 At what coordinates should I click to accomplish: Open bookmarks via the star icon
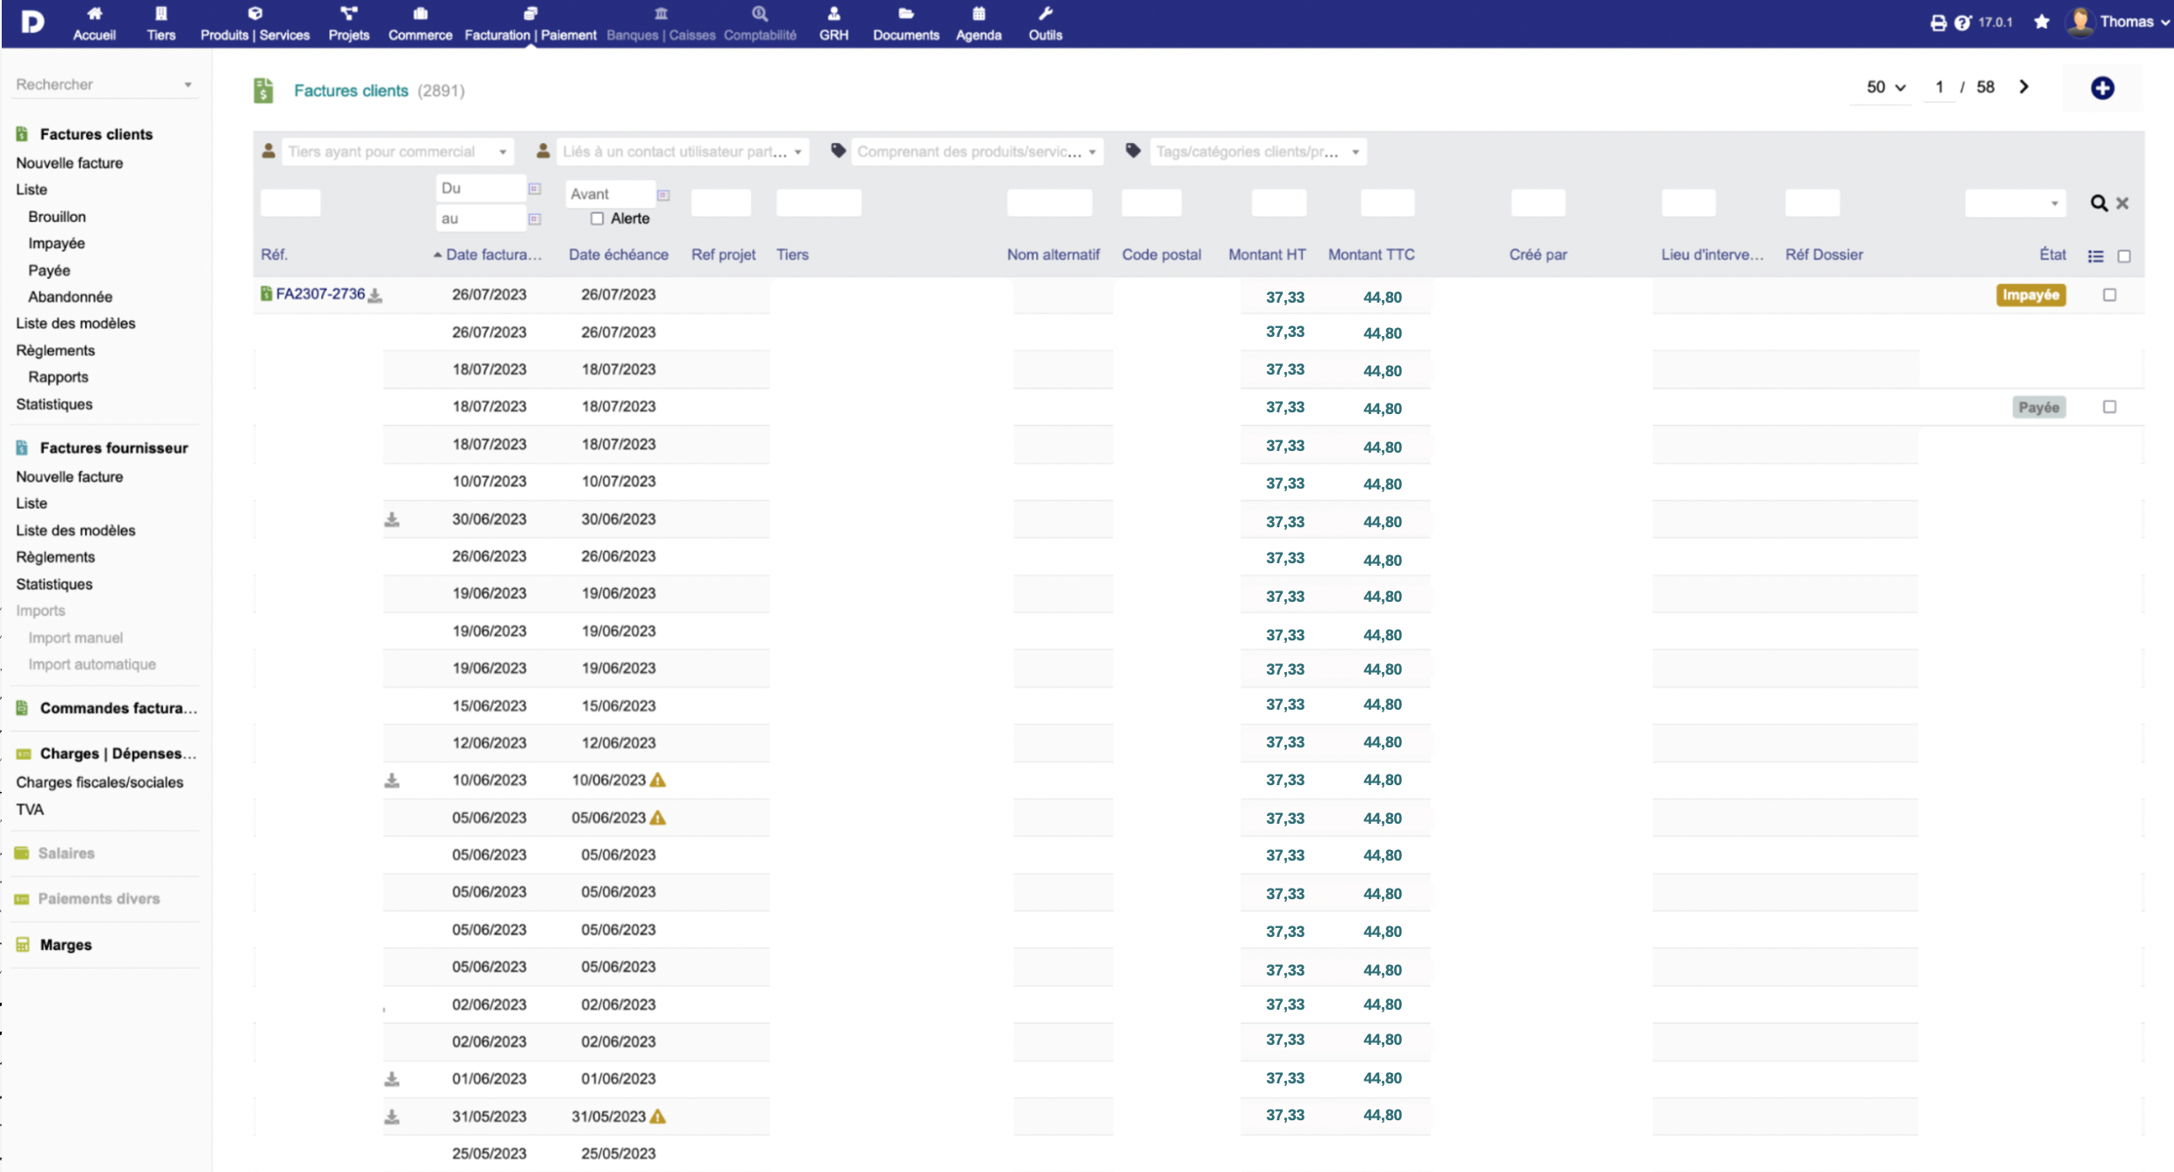click(2042, 23)
